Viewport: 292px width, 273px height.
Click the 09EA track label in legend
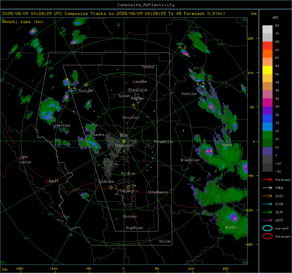[x=279, y=188]
